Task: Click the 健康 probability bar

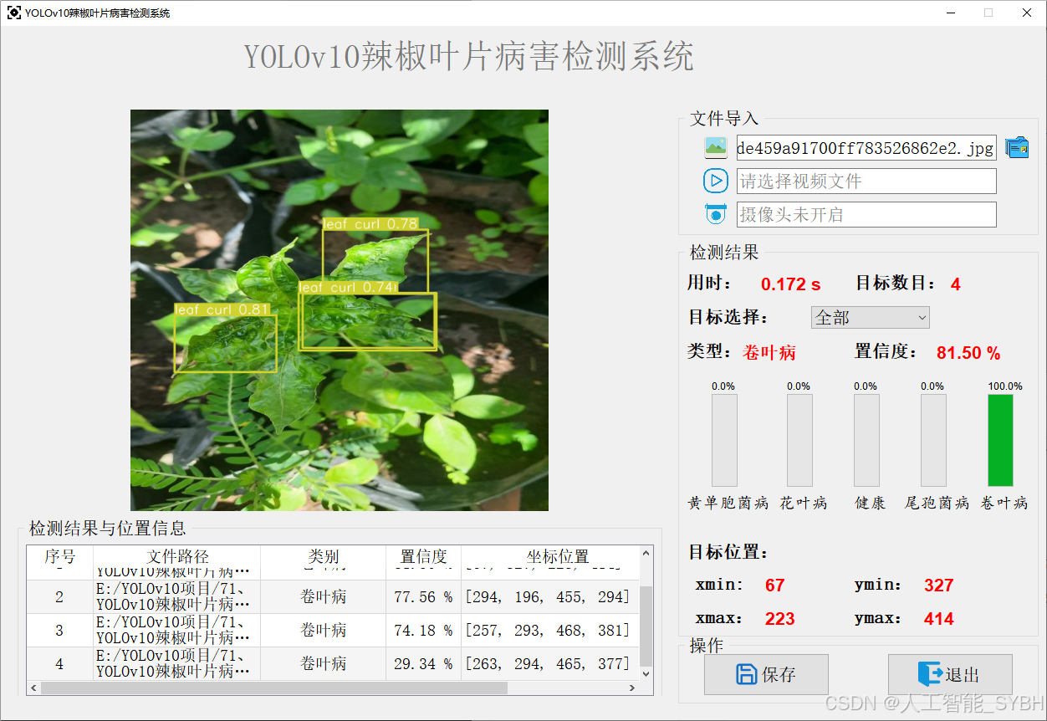Action: tap(866, 440)
